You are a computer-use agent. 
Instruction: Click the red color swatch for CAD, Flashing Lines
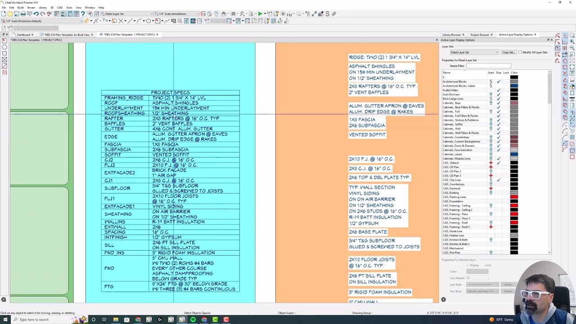tap(514, 197)
